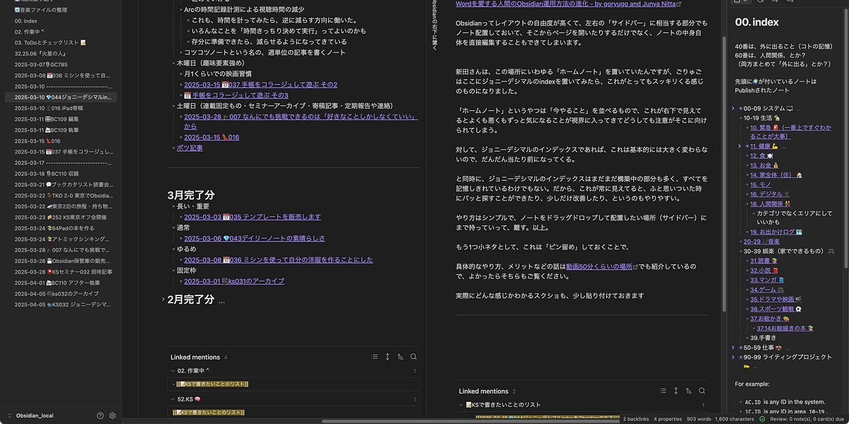Click the 3月完了分 heading
The height and width of the screenshot is (424, 849).
pos(191,194)
